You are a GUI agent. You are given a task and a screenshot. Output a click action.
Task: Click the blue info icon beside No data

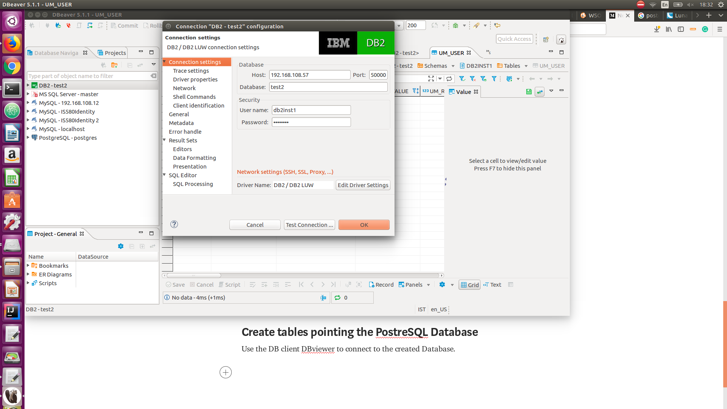point(167,298)
